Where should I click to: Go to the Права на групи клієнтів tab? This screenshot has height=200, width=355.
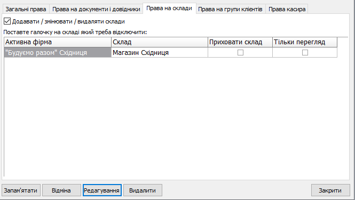pyautogui.click(x=230, y=9)
